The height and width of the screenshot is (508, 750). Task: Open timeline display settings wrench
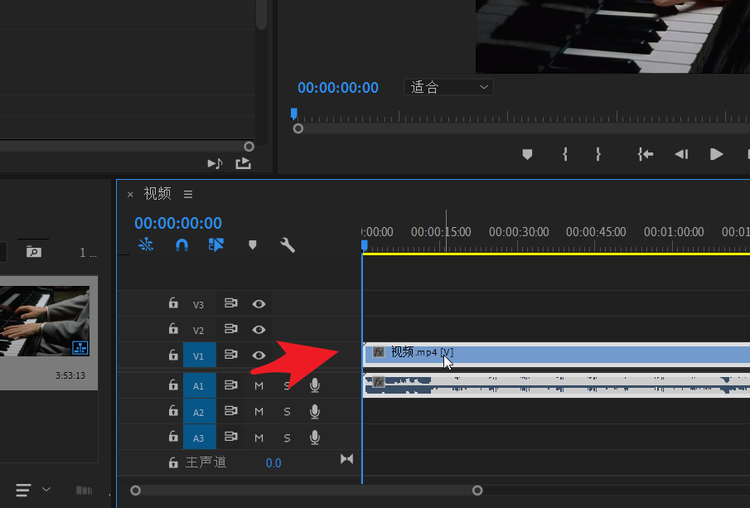(x=288, y=245)
